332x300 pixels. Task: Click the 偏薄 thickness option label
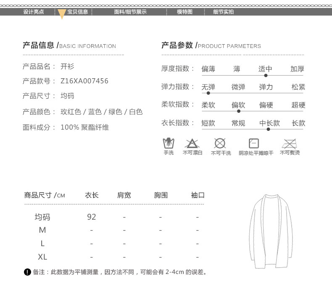pos(208,69)
